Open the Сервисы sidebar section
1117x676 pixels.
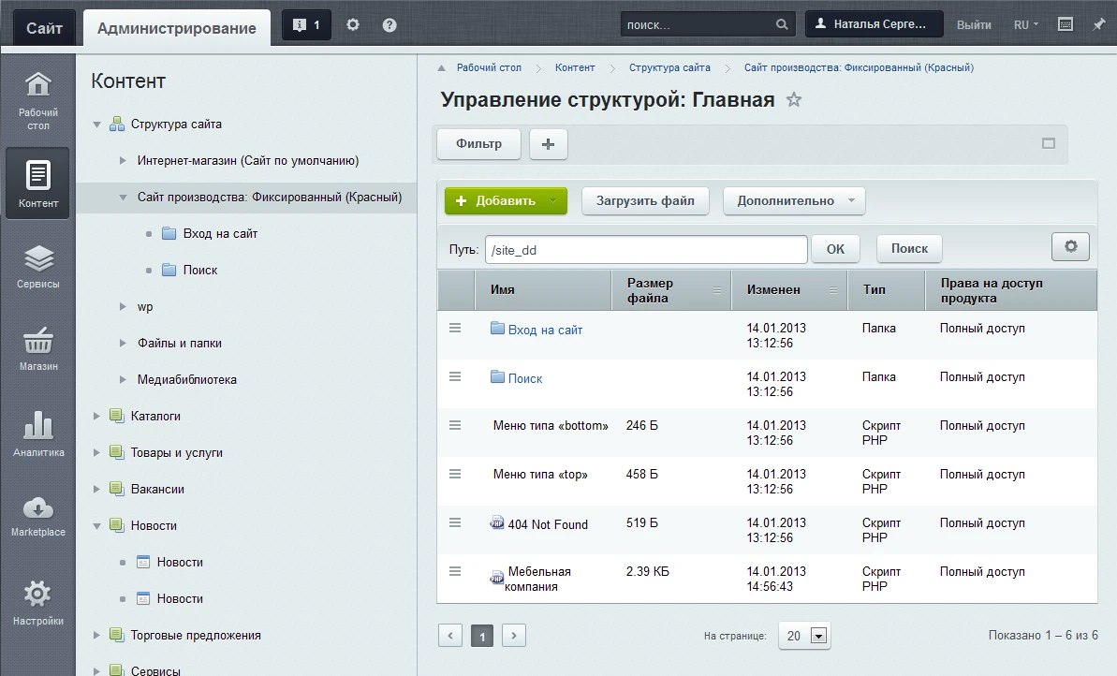(37, 267)
